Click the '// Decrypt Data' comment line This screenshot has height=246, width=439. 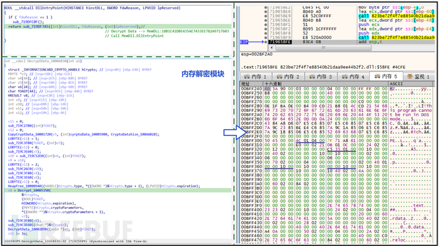point(167,31)
